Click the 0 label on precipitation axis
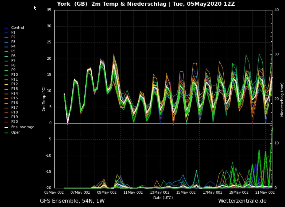The height and width of the screenshot is (207, 285). (276, 188)
